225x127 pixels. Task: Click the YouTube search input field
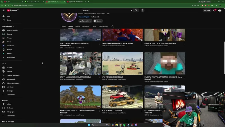tap(106, 10)
